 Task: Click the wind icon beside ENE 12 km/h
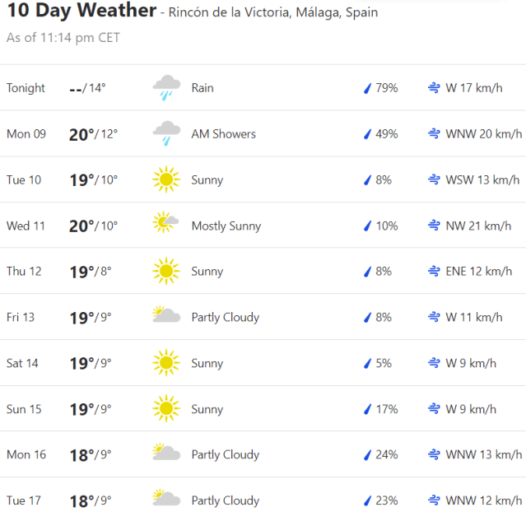pos(433,271)
